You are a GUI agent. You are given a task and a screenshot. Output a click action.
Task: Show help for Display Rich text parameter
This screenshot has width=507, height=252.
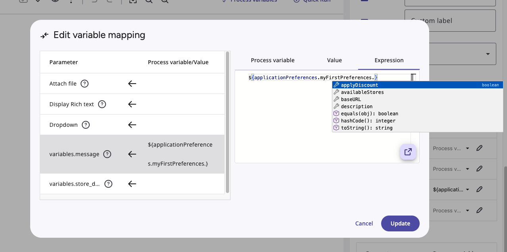coord(102,104)
